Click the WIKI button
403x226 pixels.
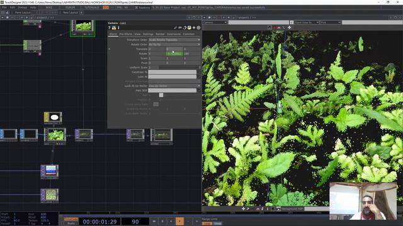point(49,8)
